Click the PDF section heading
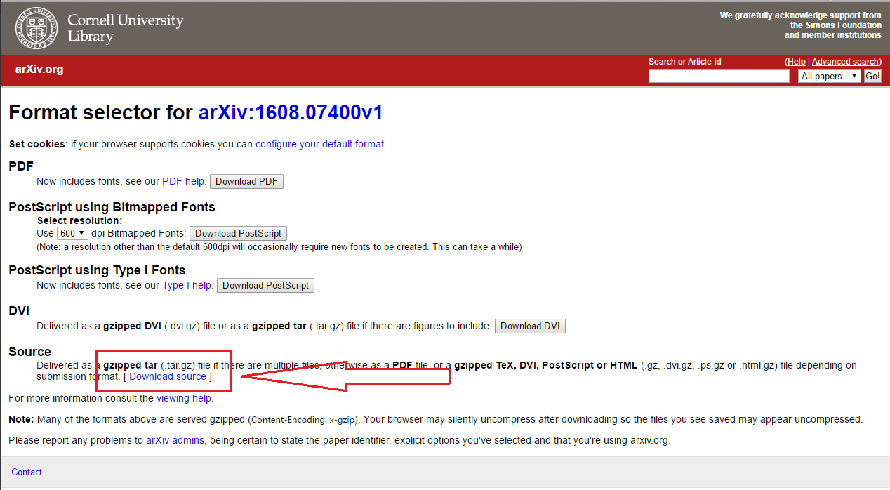 click(21, 166)
